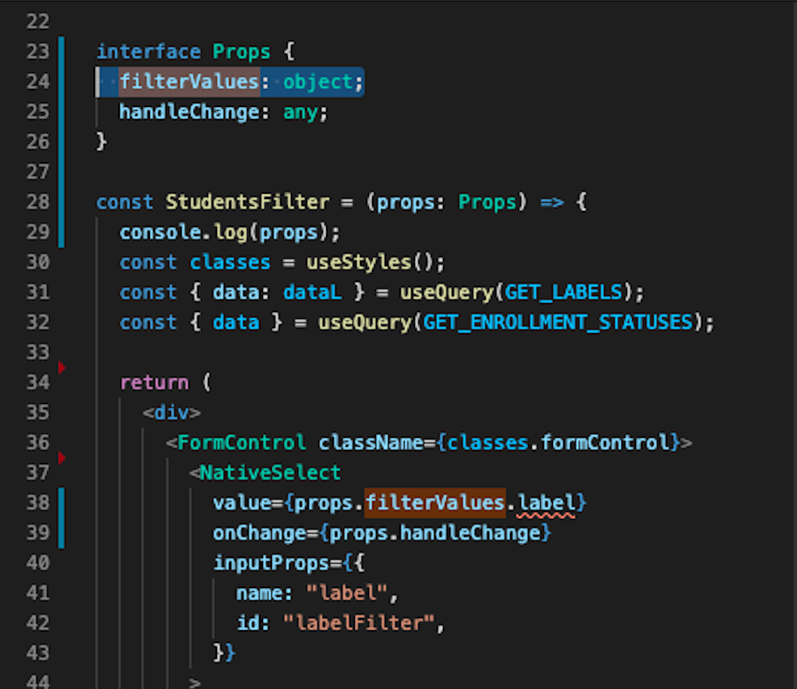Click line number 36 to select that line

tap(38, 442)
